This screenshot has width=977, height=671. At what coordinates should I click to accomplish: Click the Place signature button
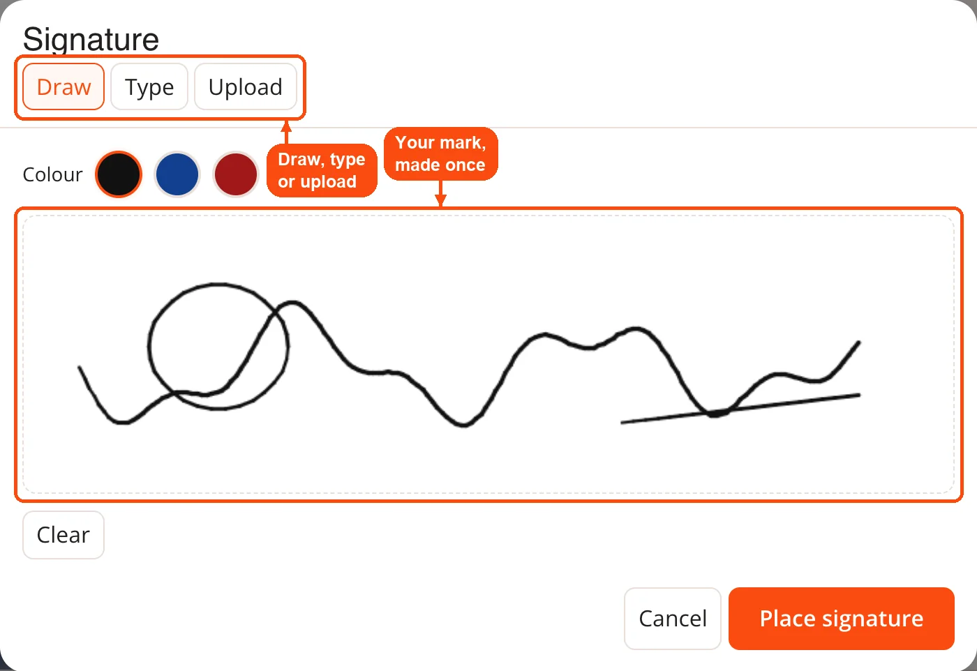tap(842, 619)
